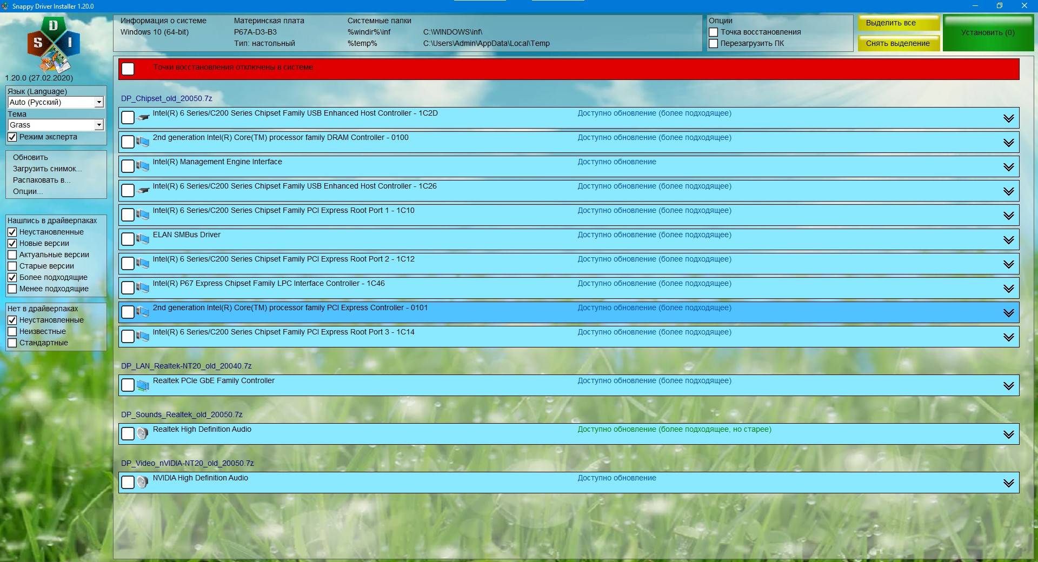This screenshot has width=1038, height=562.
Task: Expand PCI Express Root Port 1 row
Action: pos(1008,216)
